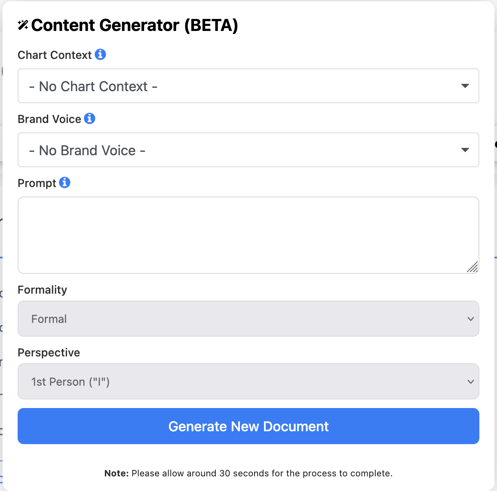
Task: Open the Chart Context dropdown
Action: click(248, 86)
